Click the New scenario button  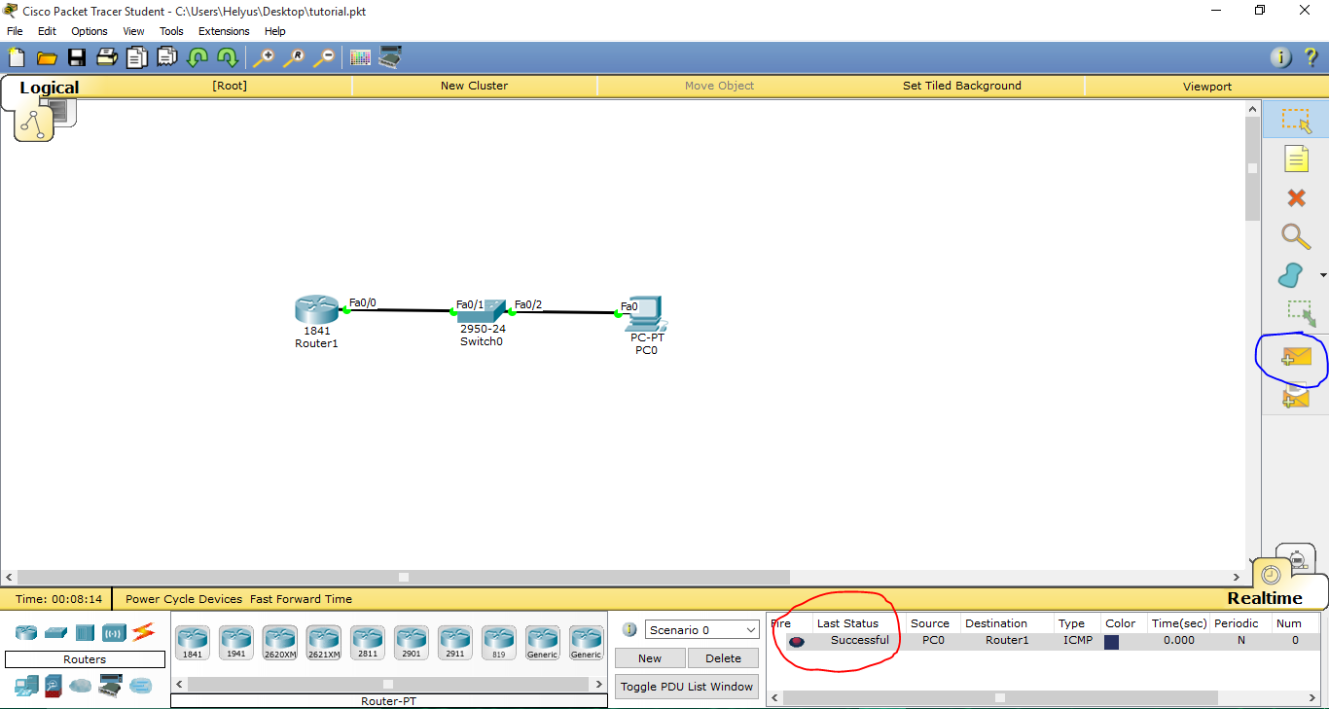pos(650,658)
